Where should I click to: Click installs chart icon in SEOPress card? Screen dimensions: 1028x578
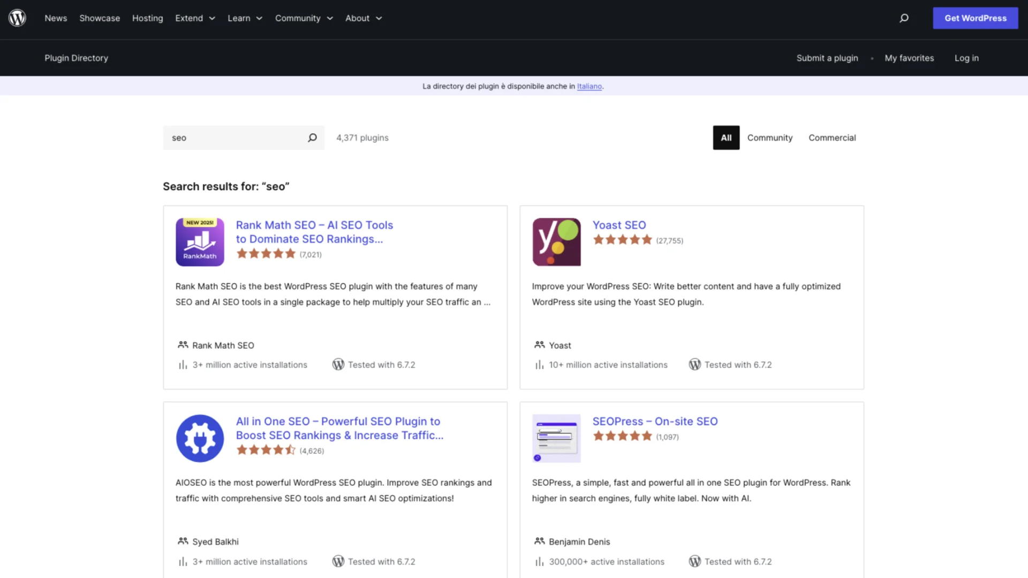pyautogui.click(x=539, y=561)
